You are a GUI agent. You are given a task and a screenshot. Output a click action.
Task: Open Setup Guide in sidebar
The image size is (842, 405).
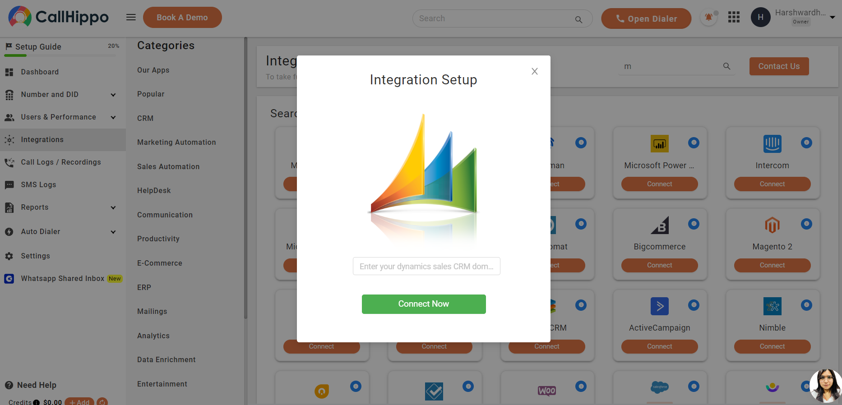click(x=38, y=47)
